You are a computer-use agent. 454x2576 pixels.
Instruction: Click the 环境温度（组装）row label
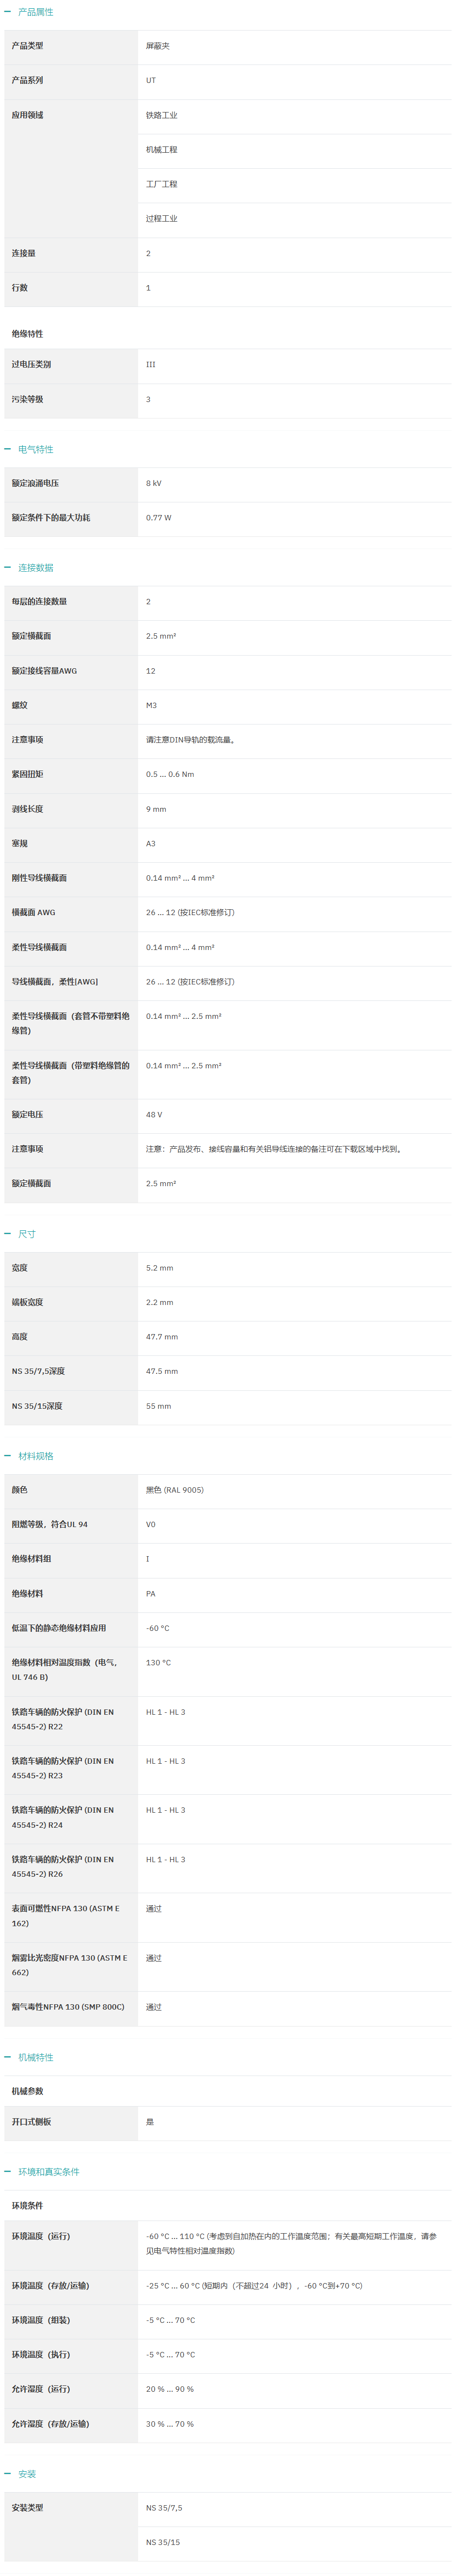point(41,2319)
